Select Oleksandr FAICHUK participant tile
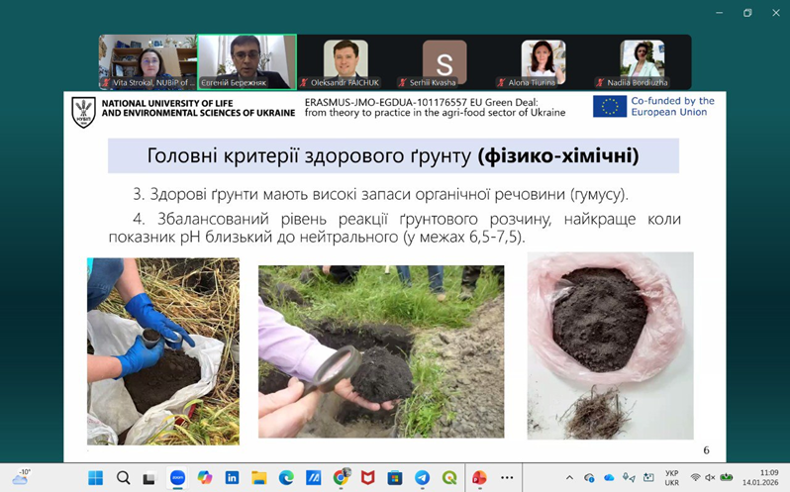The image size is (790, 492). click(346, 62)
